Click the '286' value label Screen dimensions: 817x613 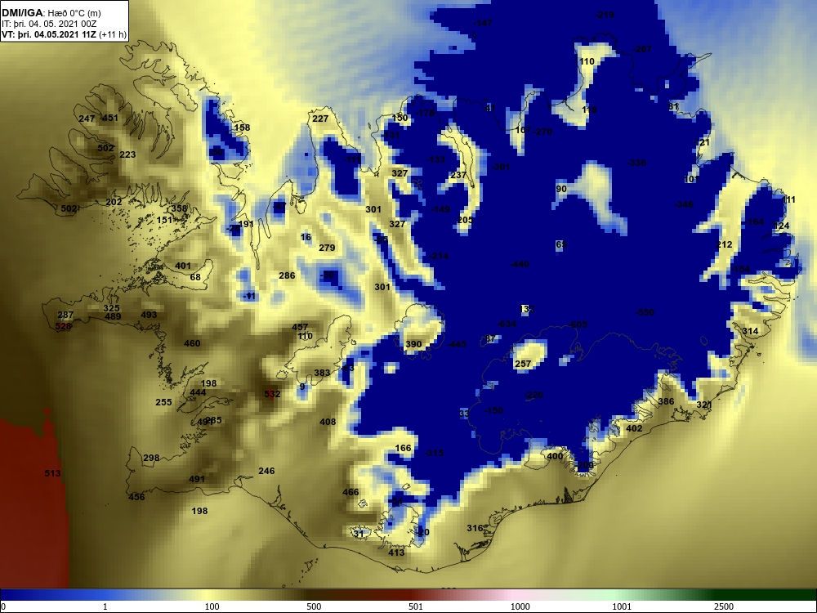pyautogui.click(x=287, y=275)
